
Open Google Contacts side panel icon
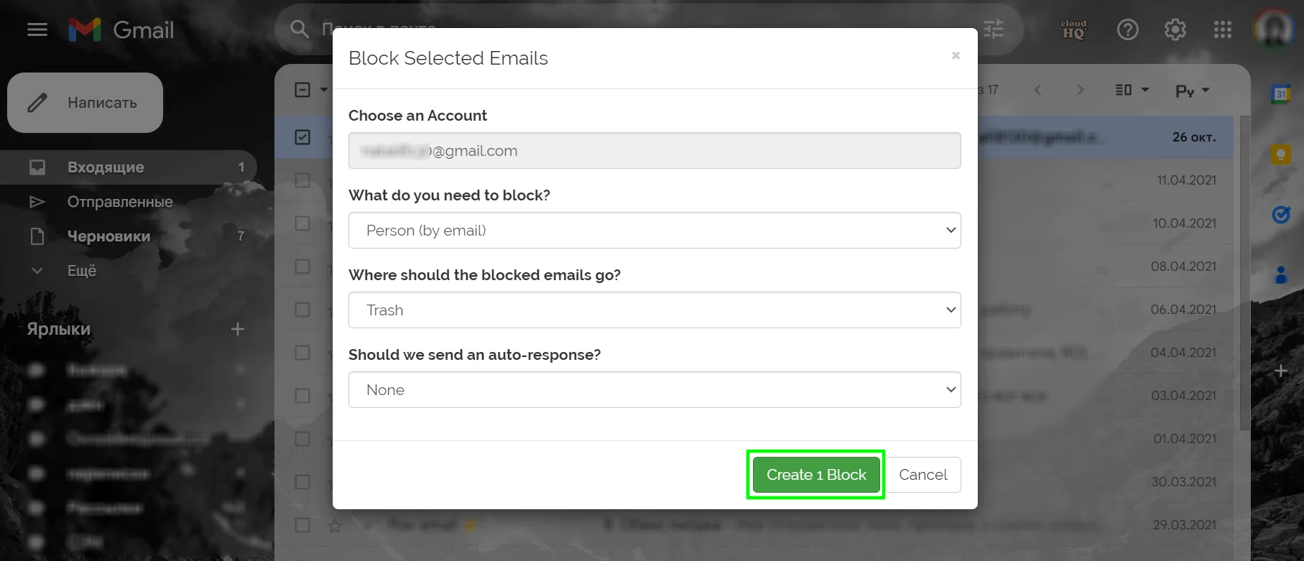click(x=1280, y=274)
